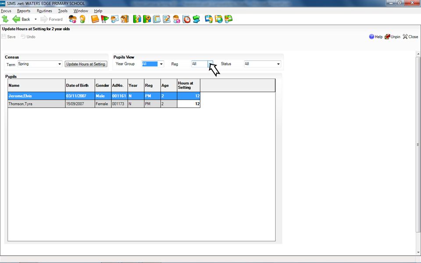Click the red and green flags icon
This screenshot has height=263, width=421.
[105, 19]
